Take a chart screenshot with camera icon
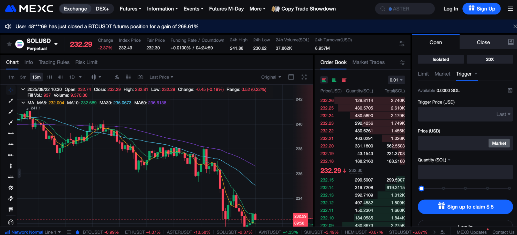This screenshot has width=517, height=235. click(140, 77)
